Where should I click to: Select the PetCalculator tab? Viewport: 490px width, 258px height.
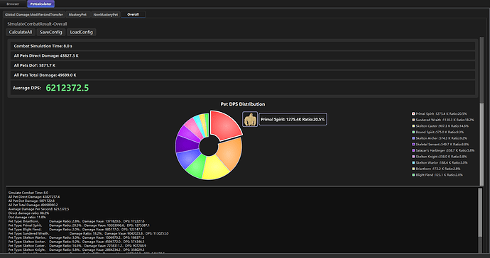tap(41, 4)
